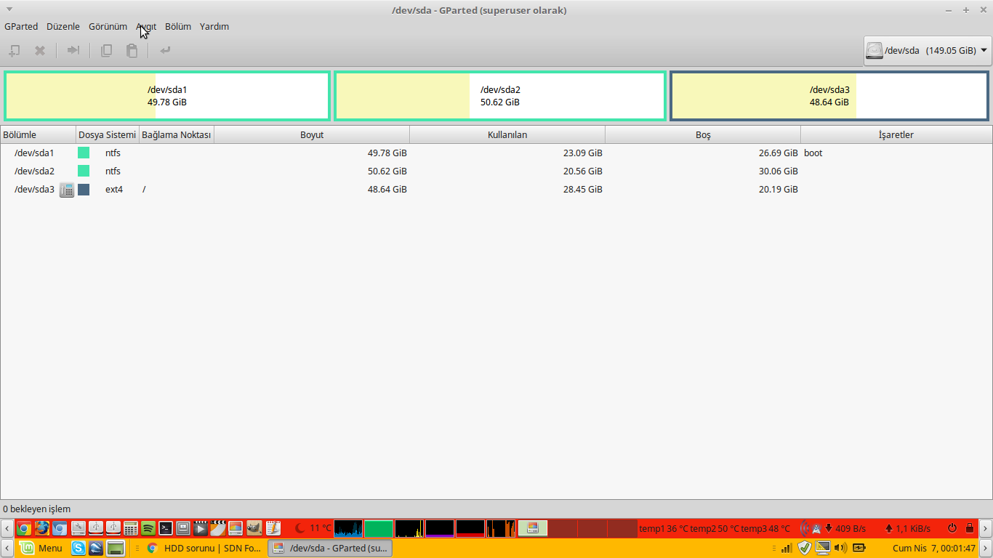Viewport: 993px width, 558px height.
Task: Open the Mint Menu button
Action: (x=41, y=548)
